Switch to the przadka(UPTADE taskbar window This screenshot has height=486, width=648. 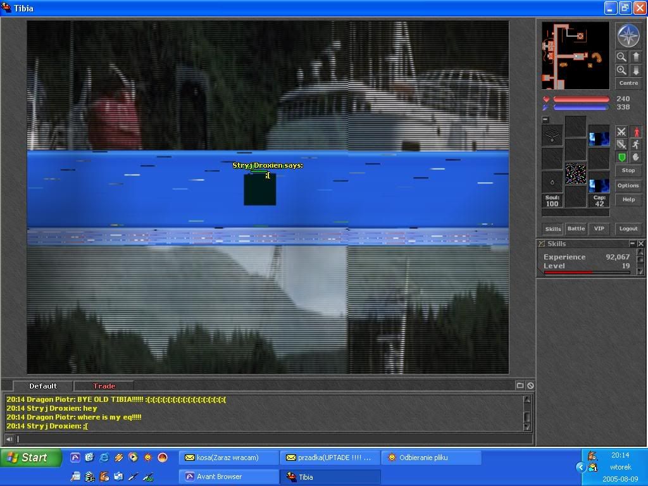[x=330, y=458]
